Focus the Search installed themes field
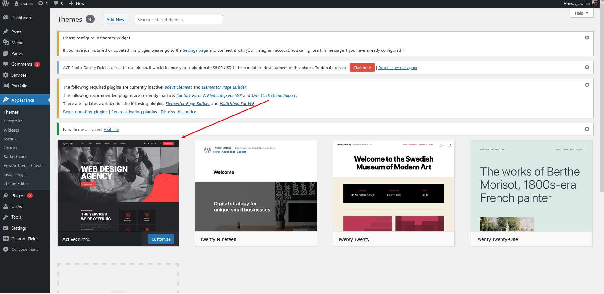The image size is (604, 294). (x=178, y=20)
